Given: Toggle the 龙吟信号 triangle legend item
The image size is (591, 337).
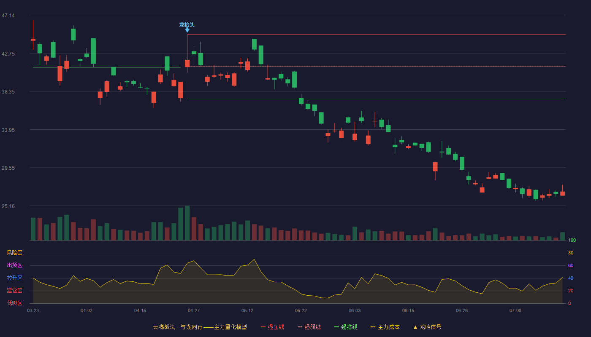Looking at the screenshot, I should 427,327.
